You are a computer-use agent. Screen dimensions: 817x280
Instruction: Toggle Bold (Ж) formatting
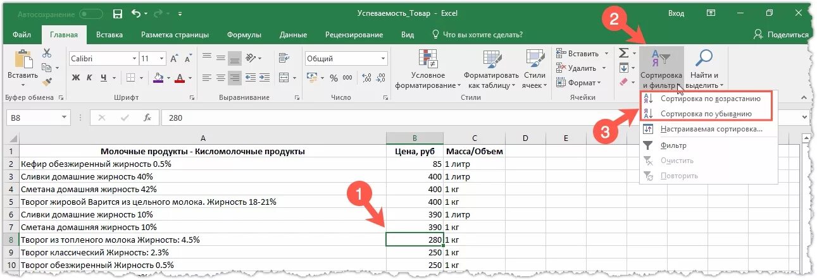75,78
